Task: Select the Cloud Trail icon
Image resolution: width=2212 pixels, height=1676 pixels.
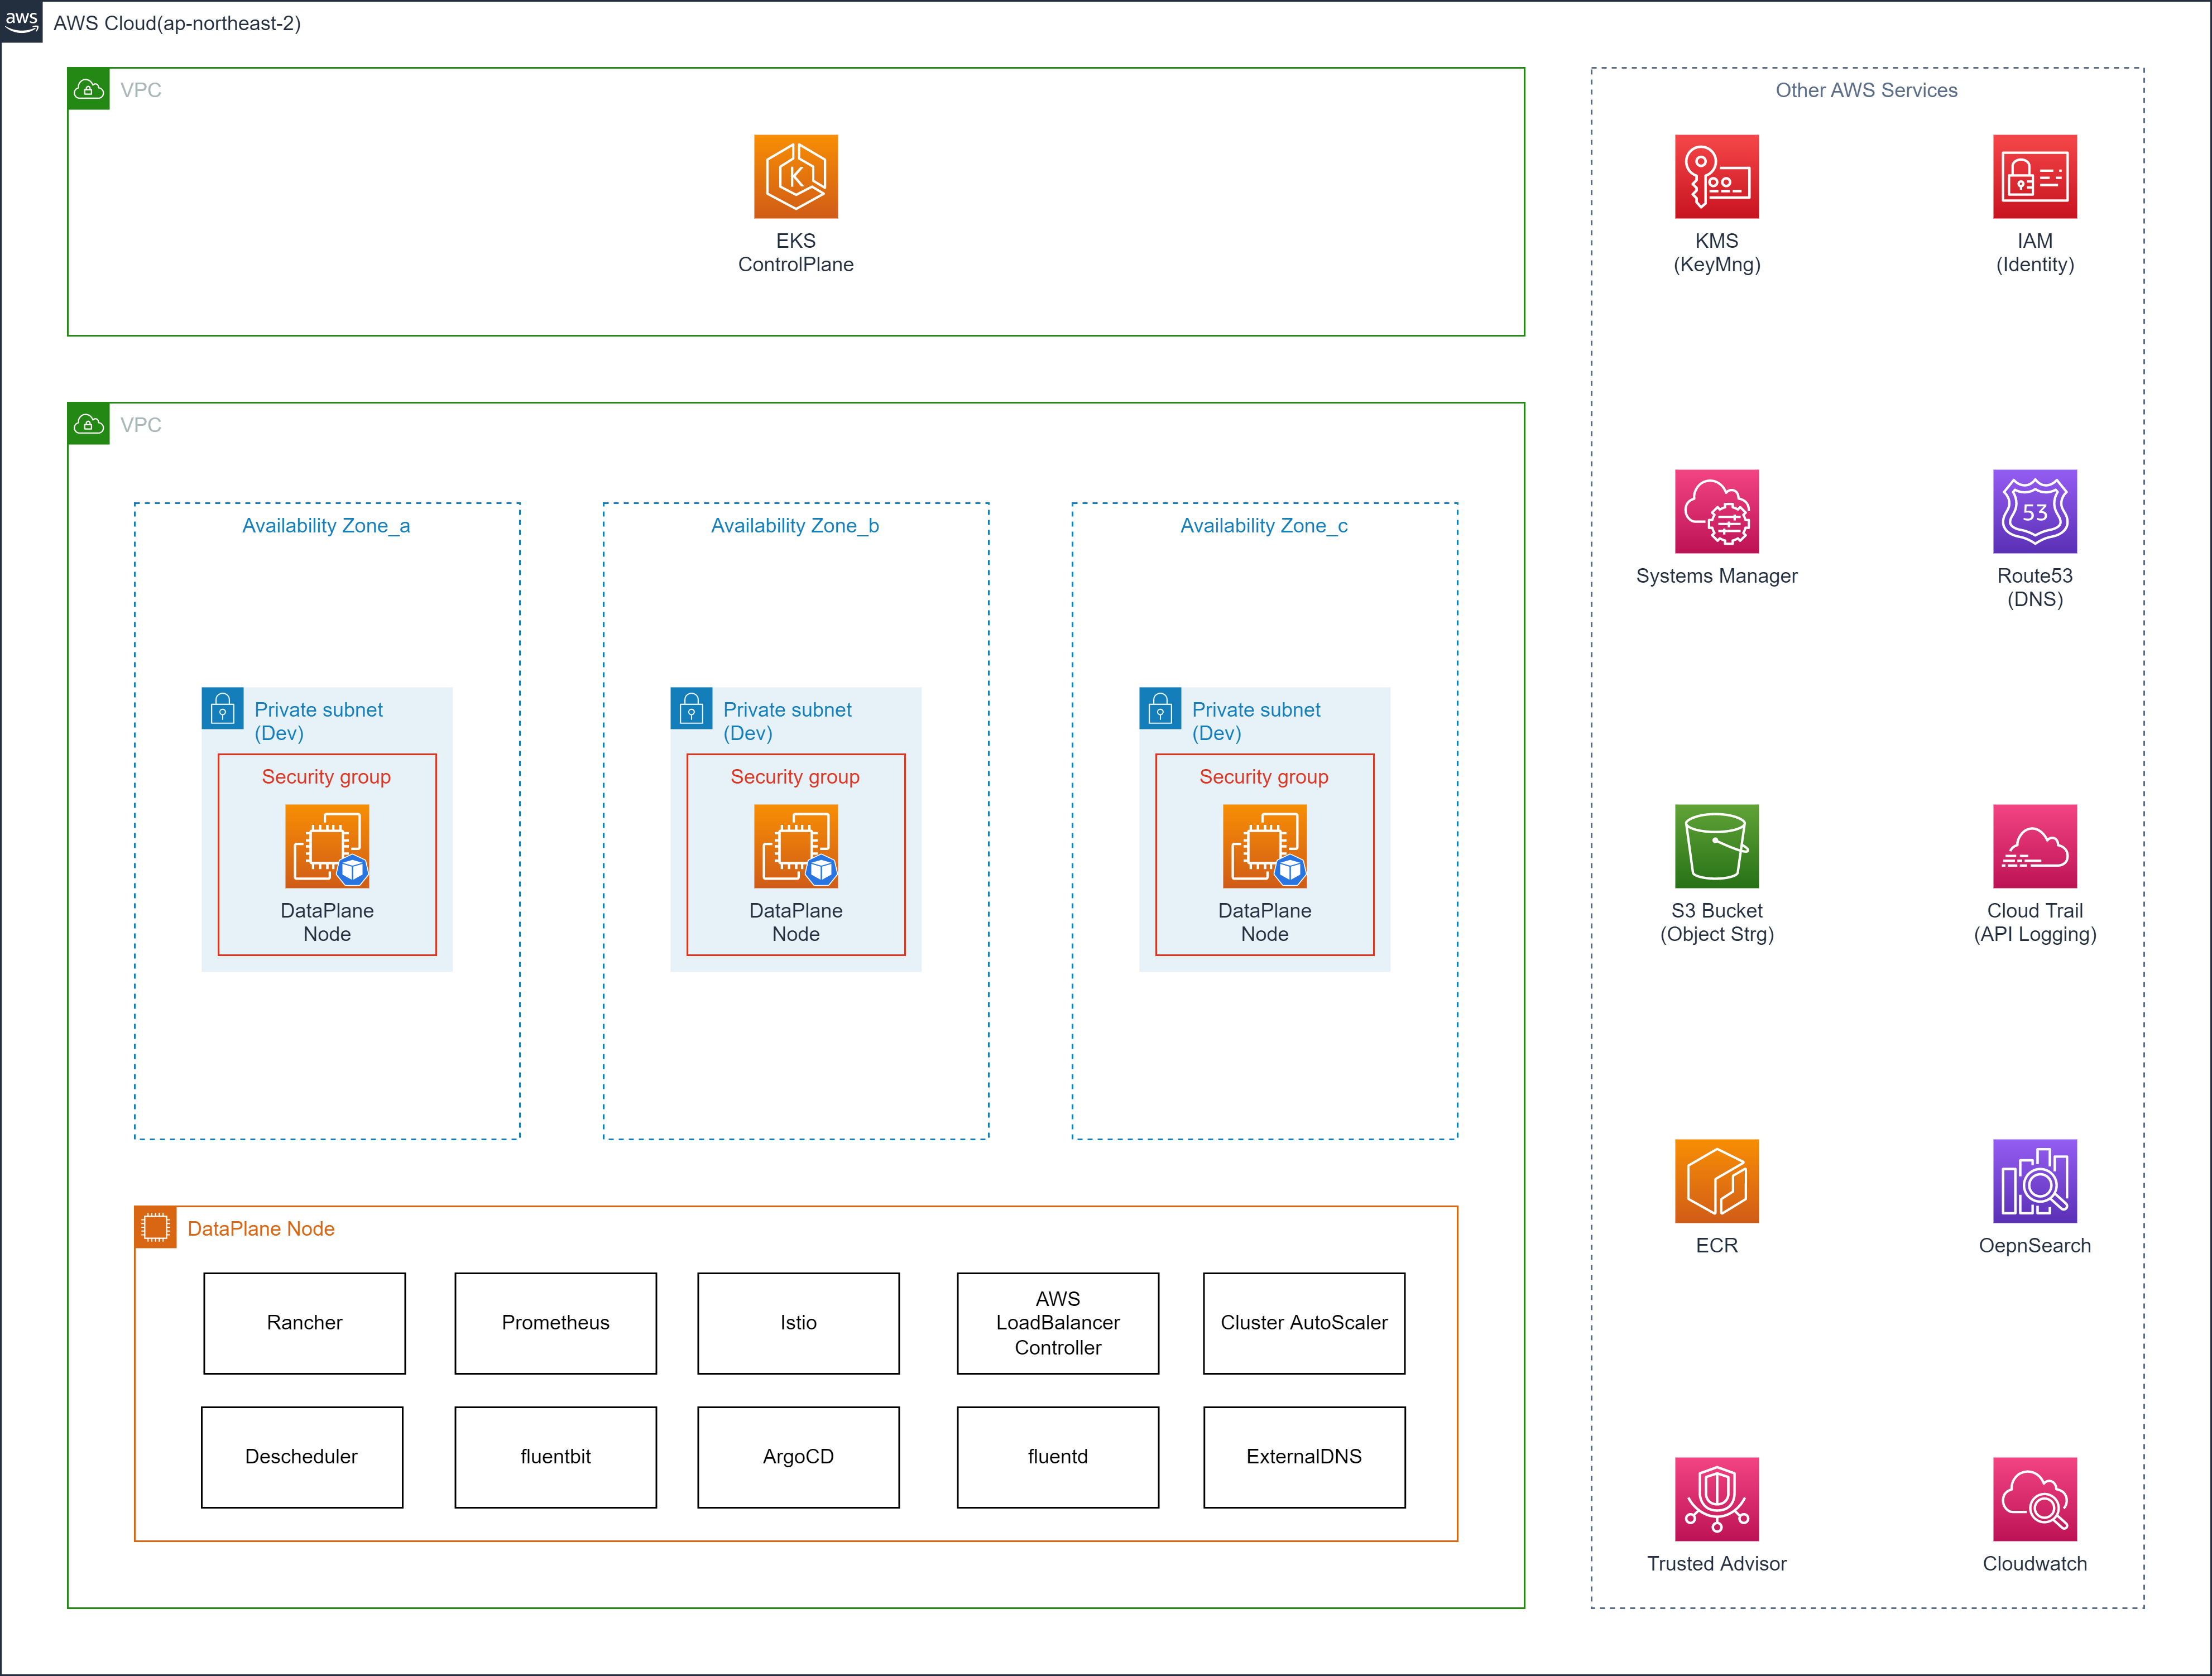Action: (2035, 846)
